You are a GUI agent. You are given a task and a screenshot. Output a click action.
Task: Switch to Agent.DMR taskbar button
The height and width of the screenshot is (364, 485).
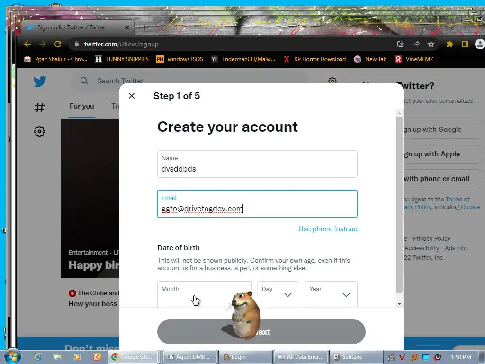pos(189,357)
